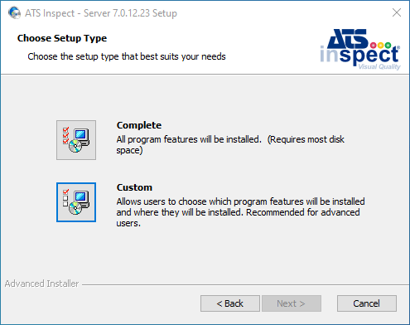Image resolution: width=410 pixels, height=325 pixels.
Task: Click the ATS Inspect logo
Action: 360,50
